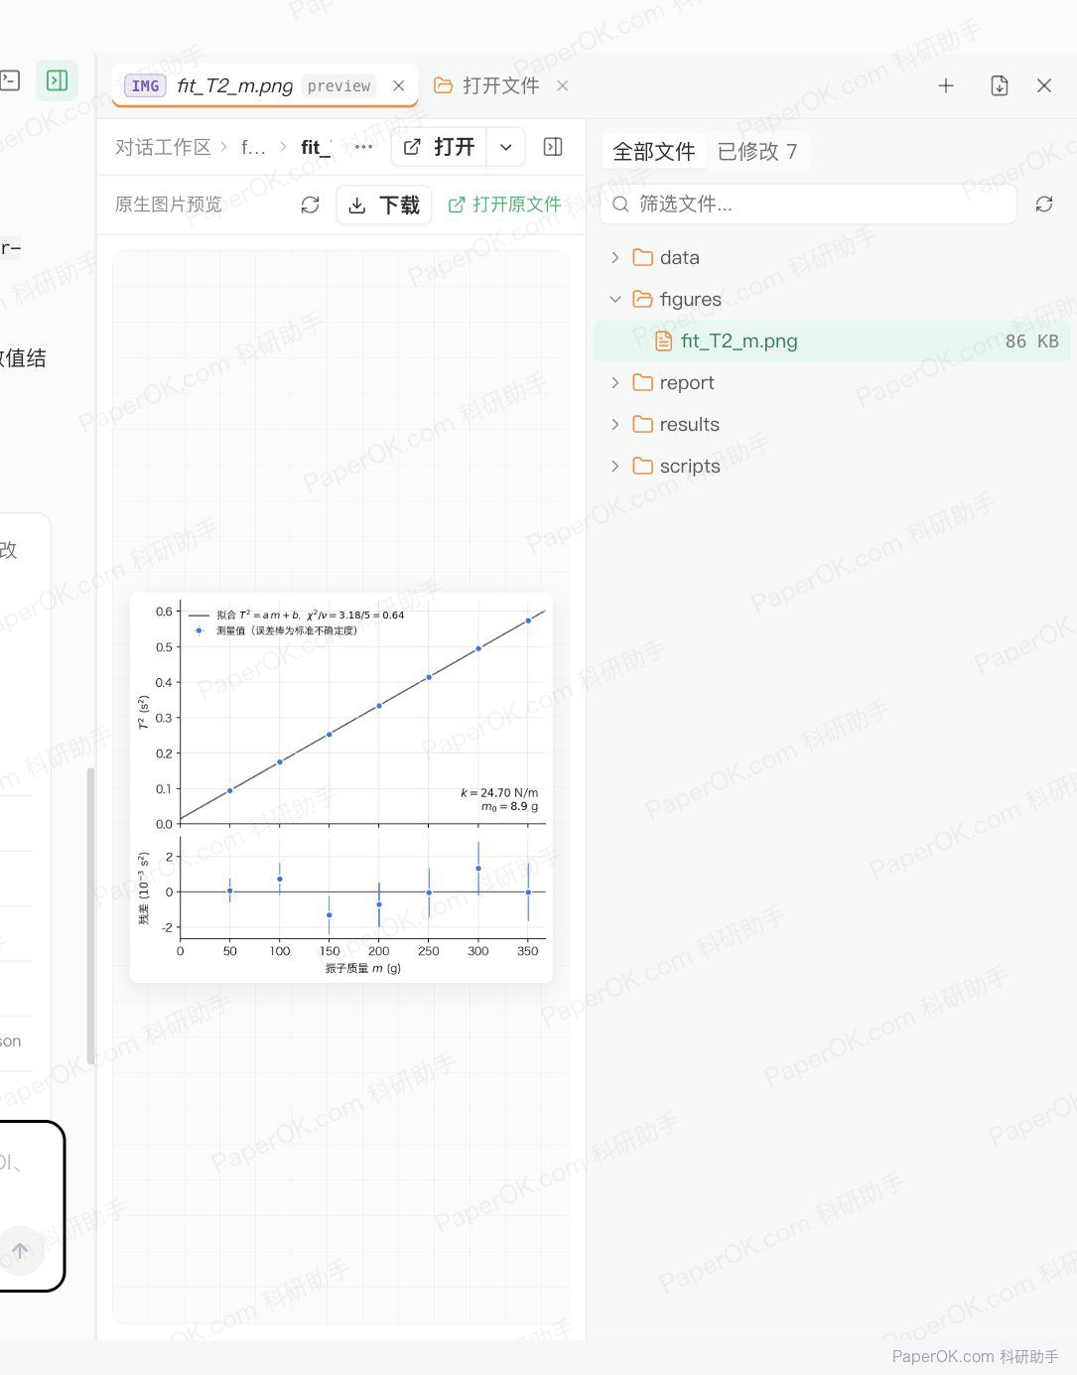Close the fit_T2_m.png preview tab
The height and width of the screenshot is (1375, 1077).
[399, 85]
